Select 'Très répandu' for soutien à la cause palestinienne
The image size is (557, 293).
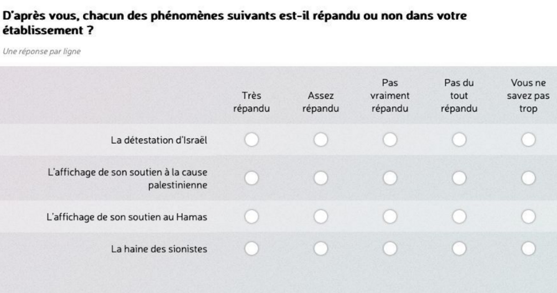(x=251, y=178)
